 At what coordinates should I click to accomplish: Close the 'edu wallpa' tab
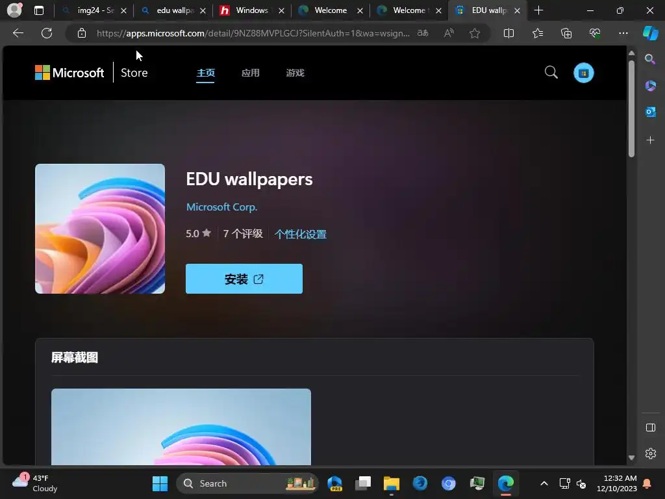(203, 10)
